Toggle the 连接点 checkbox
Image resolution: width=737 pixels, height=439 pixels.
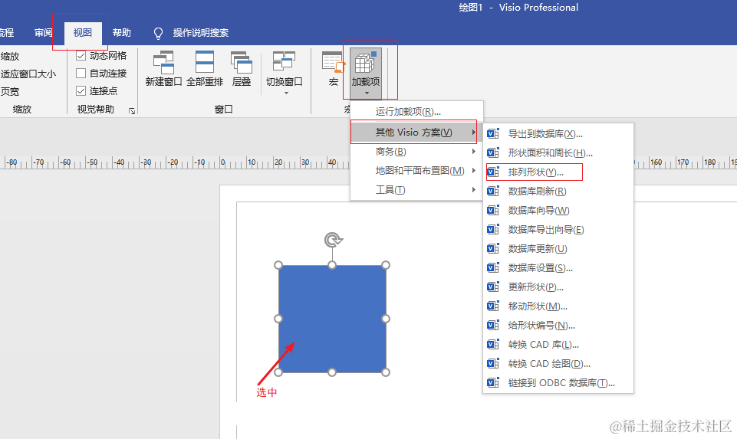click(x=81, y=90)
